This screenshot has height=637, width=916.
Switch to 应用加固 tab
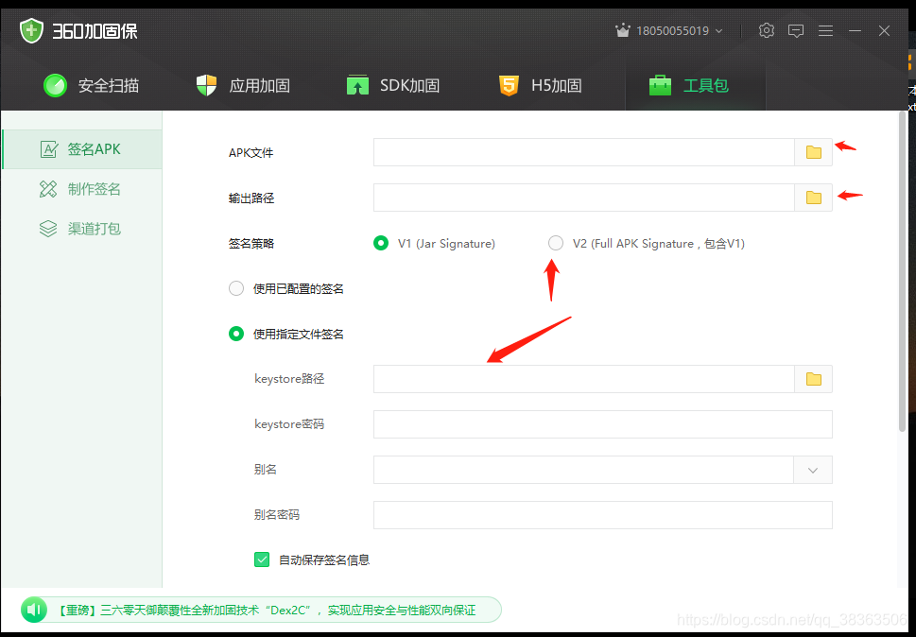click(243, 85)
